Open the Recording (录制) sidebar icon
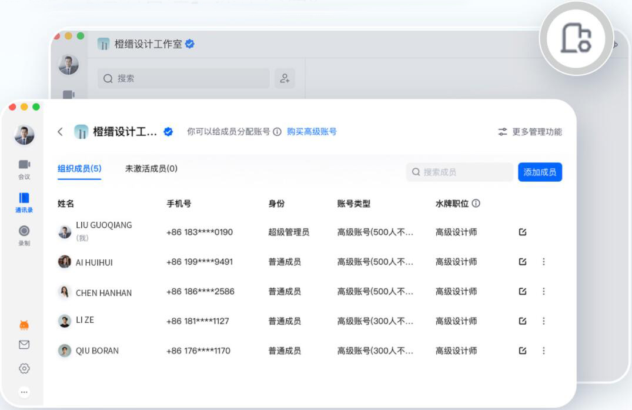Viewport: 632px width, 410px height. point(24,235)
